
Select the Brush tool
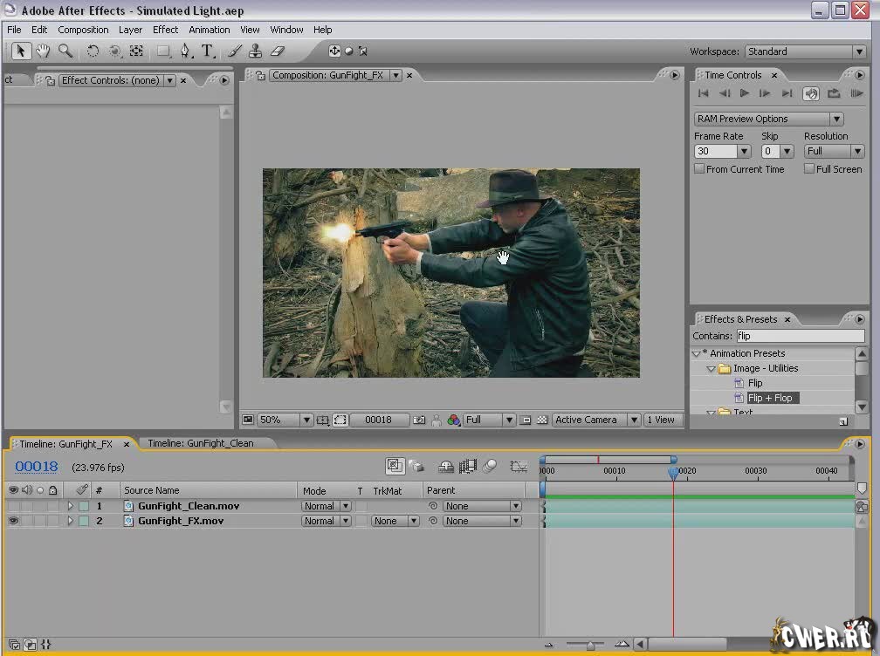click(x=234, y=51)
